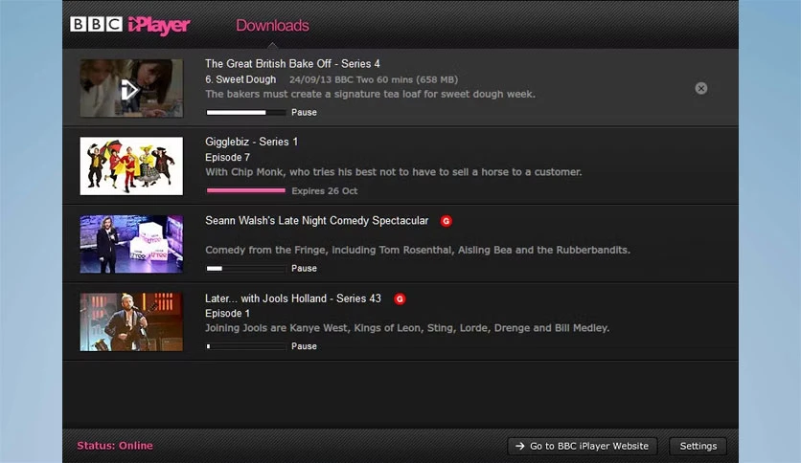801x463 pixels.
Task: Click the pink Gigglebiz completed progress bar
Action: coord(245,190)
